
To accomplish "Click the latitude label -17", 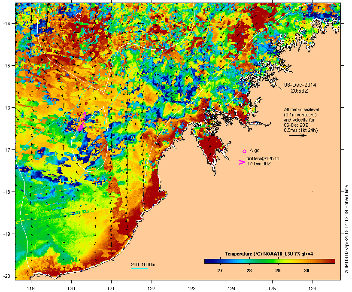I will [x=6, y=149].
